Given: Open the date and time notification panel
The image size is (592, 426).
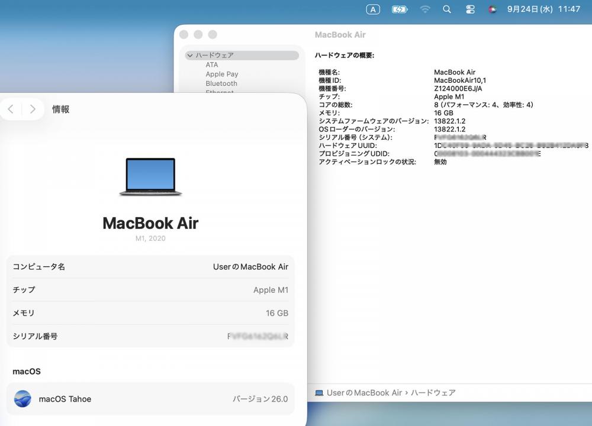Looking at the screenshot, I should click(543, 9).
